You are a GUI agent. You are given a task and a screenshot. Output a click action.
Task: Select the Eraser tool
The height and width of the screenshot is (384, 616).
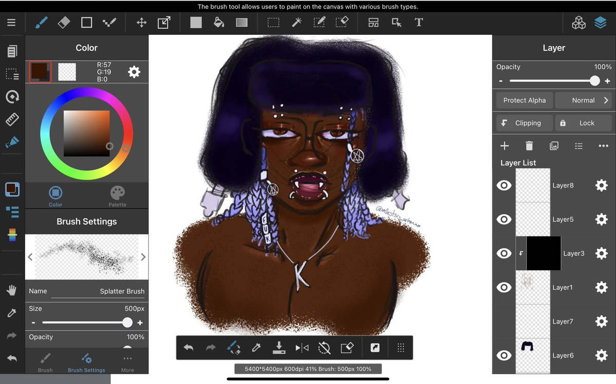click(64, 23)
